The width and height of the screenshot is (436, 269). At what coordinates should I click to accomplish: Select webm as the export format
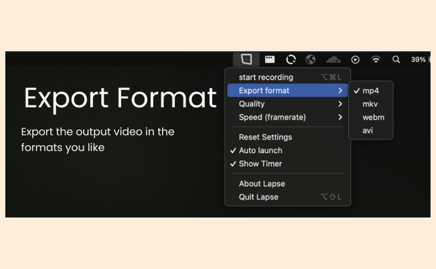371,117
